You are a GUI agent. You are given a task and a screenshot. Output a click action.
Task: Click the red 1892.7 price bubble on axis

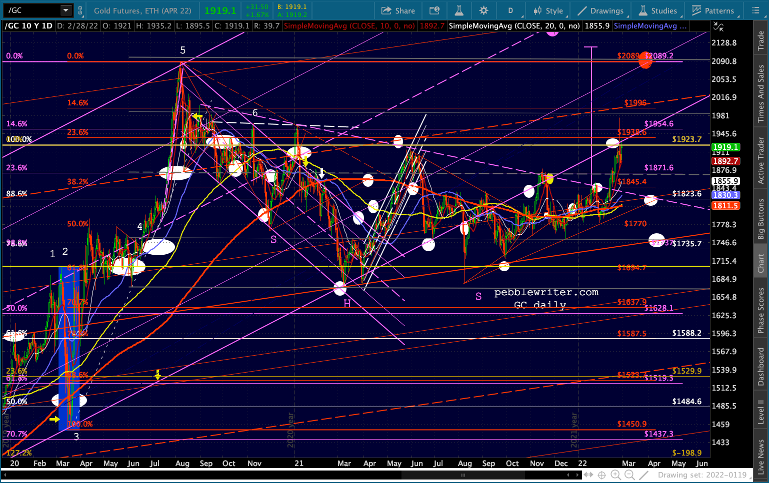click(725, 161)
